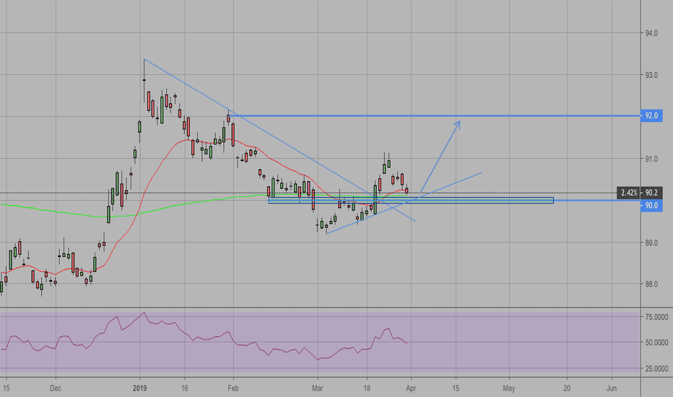
Task: Click the Feb date label
Action: pyautogui.click(x=233, y=388)
